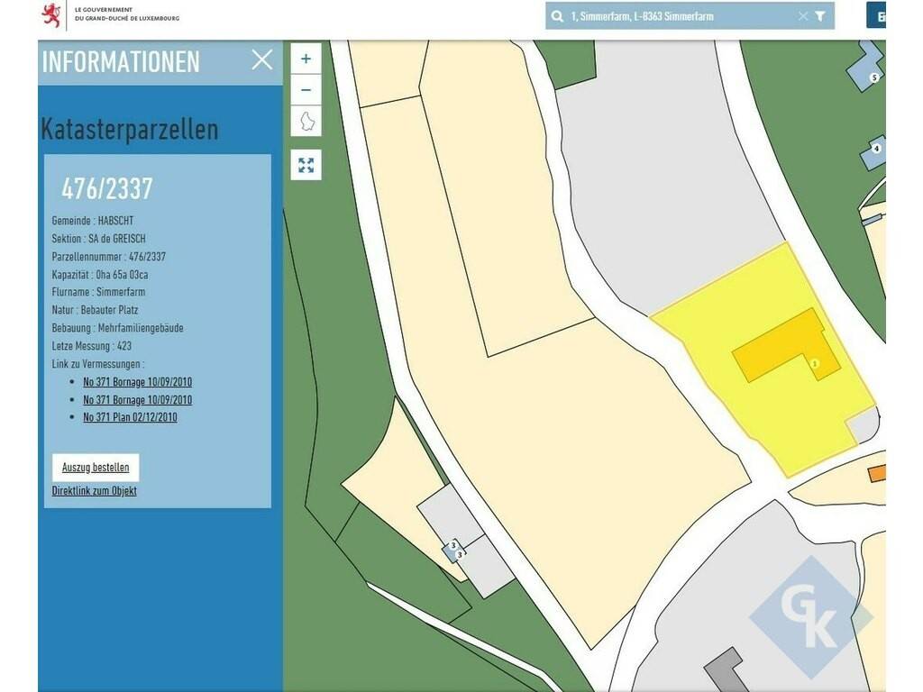This screenshot has width=923, height=692.
Task: Close the Informationen panel
Action: (262, 60)
